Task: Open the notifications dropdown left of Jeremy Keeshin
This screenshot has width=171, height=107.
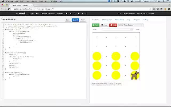Action: coord(119,13)
